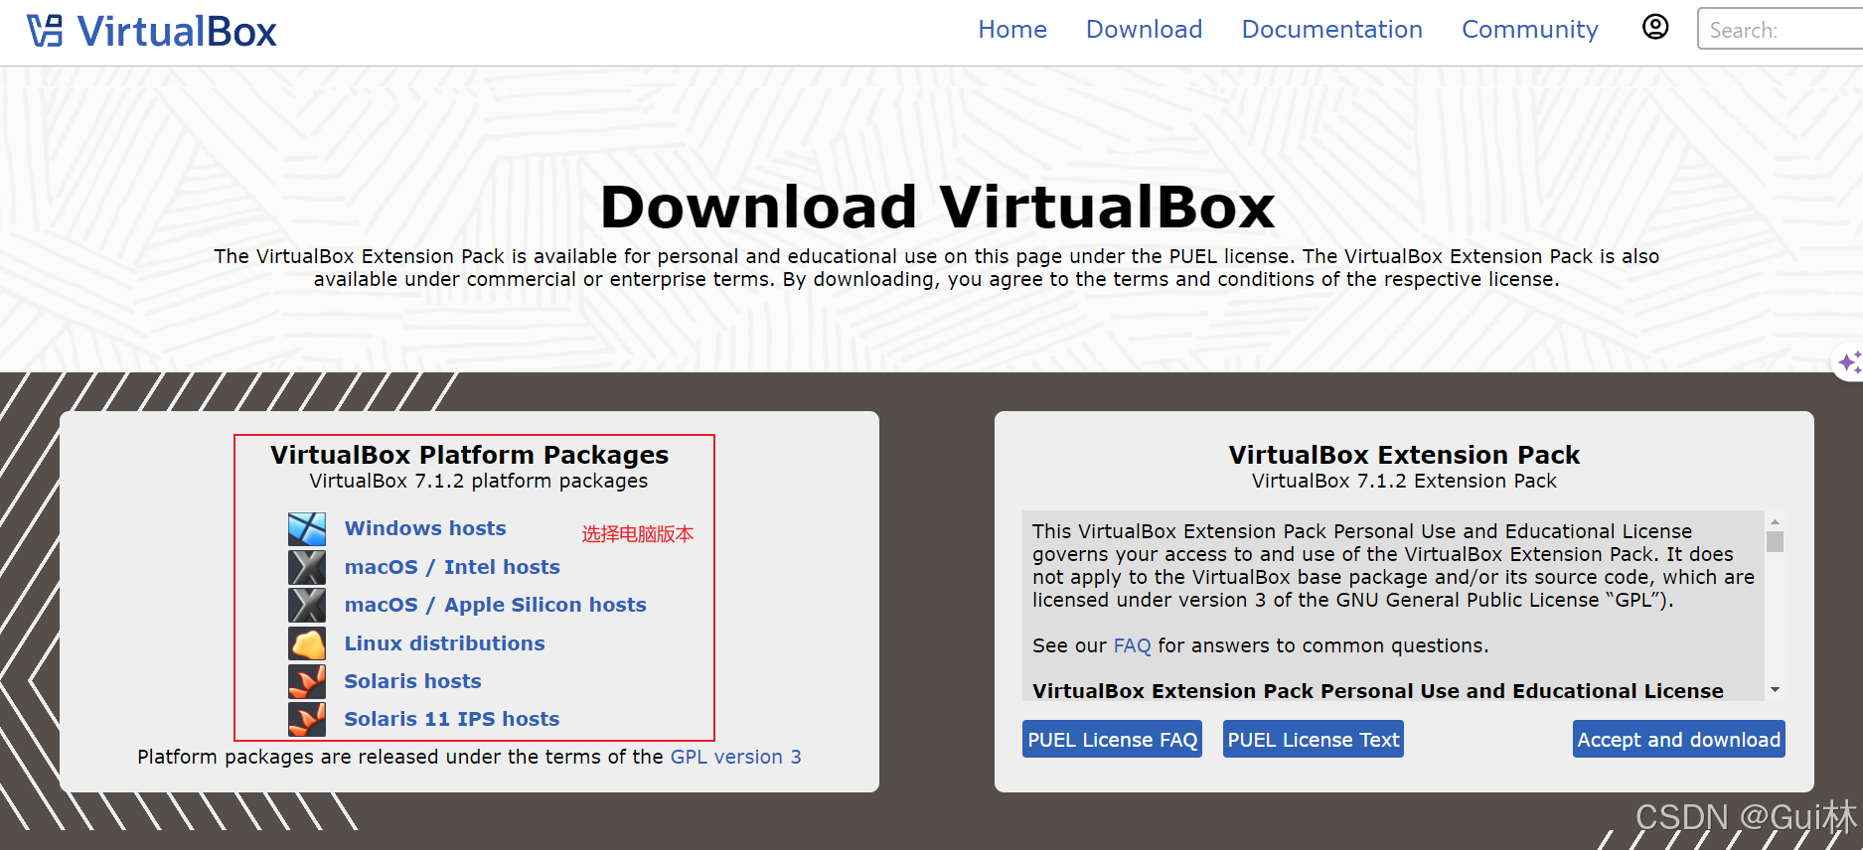Open the macOS / Intel hosts link
The image size is (1863, 850).
(x=452, y=567)
